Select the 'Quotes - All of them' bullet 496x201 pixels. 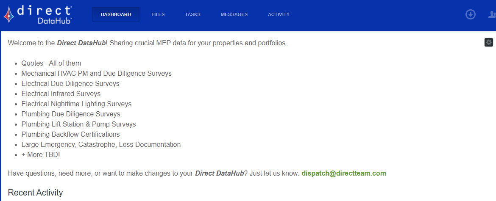[51, 63]
